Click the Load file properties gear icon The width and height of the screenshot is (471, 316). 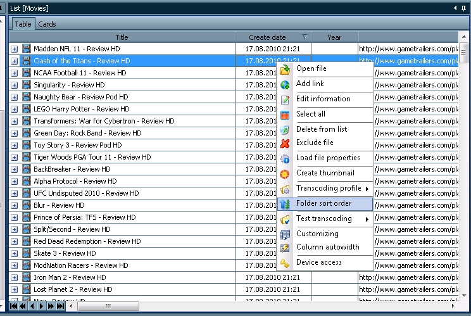[x=285, y=158]
